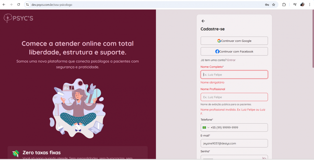Open the password manager key icon

(267, 4)
